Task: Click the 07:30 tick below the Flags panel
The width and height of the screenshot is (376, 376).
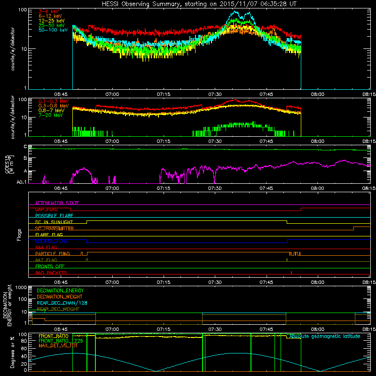Action: 215,282
